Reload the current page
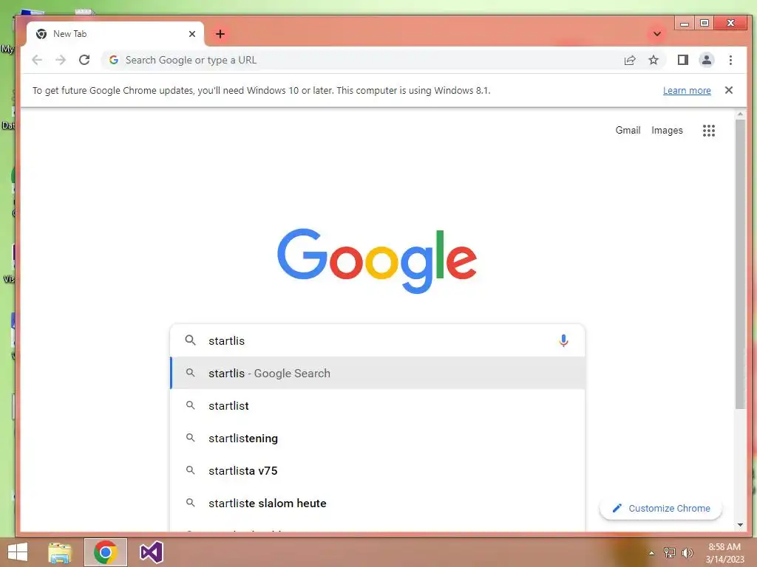Screen dimensions: 757x567 pos(84,60)
